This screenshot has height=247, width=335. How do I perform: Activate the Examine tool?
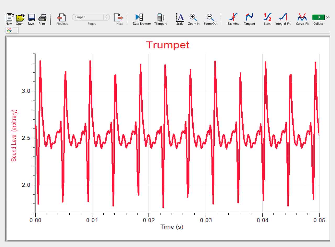point(233,17)
